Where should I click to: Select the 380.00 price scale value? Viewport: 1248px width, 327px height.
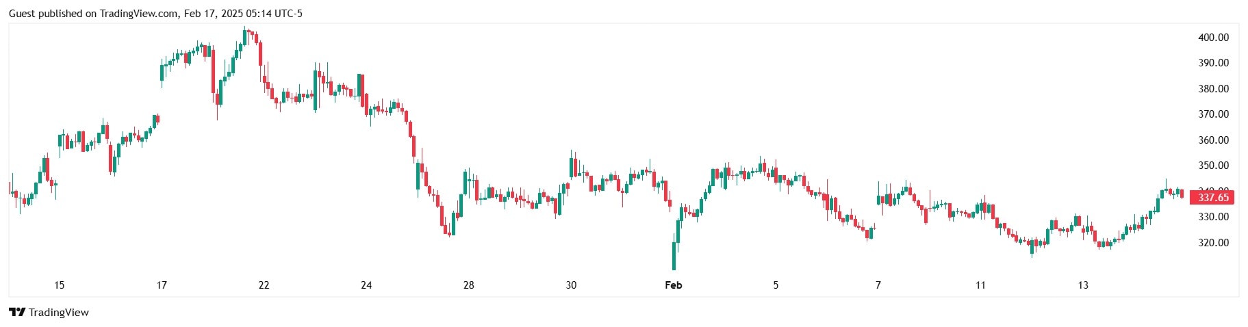coord(1213,89)
